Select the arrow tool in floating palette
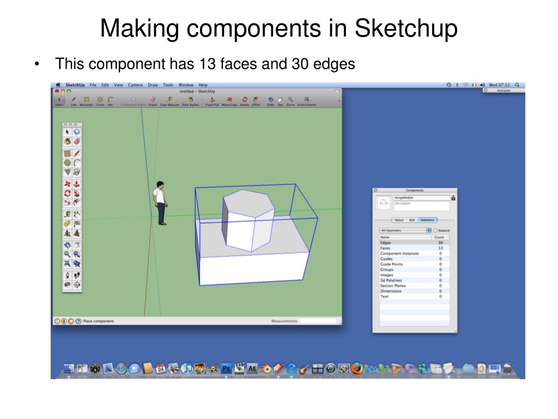This screenshot has height=419, width=558. pyautogui.click(x=67, y=132)
